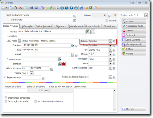Image resolution: width=153 pixels, height=118 pixels.
Task: Click the green arrows refresh icon
Action: 51,8
